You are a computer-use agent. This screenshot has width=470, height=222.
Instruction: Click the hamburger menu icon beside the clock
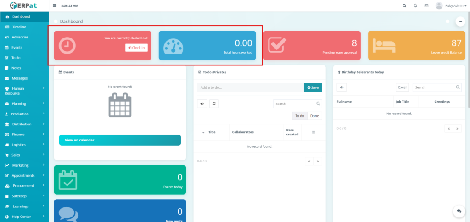(55, 5)
